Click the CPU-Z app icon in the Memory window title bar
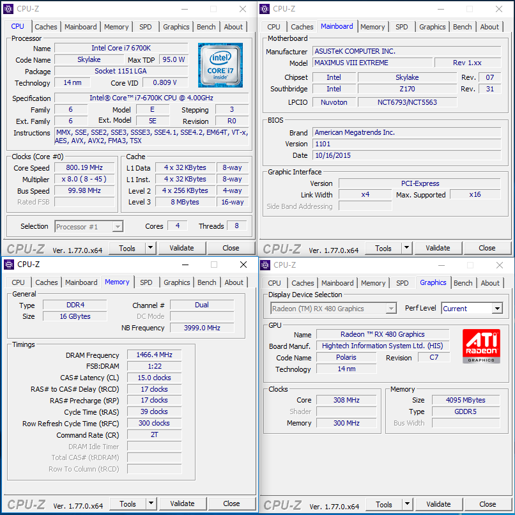Viewport: 515px width, 515px height. [x=9, y=265]
